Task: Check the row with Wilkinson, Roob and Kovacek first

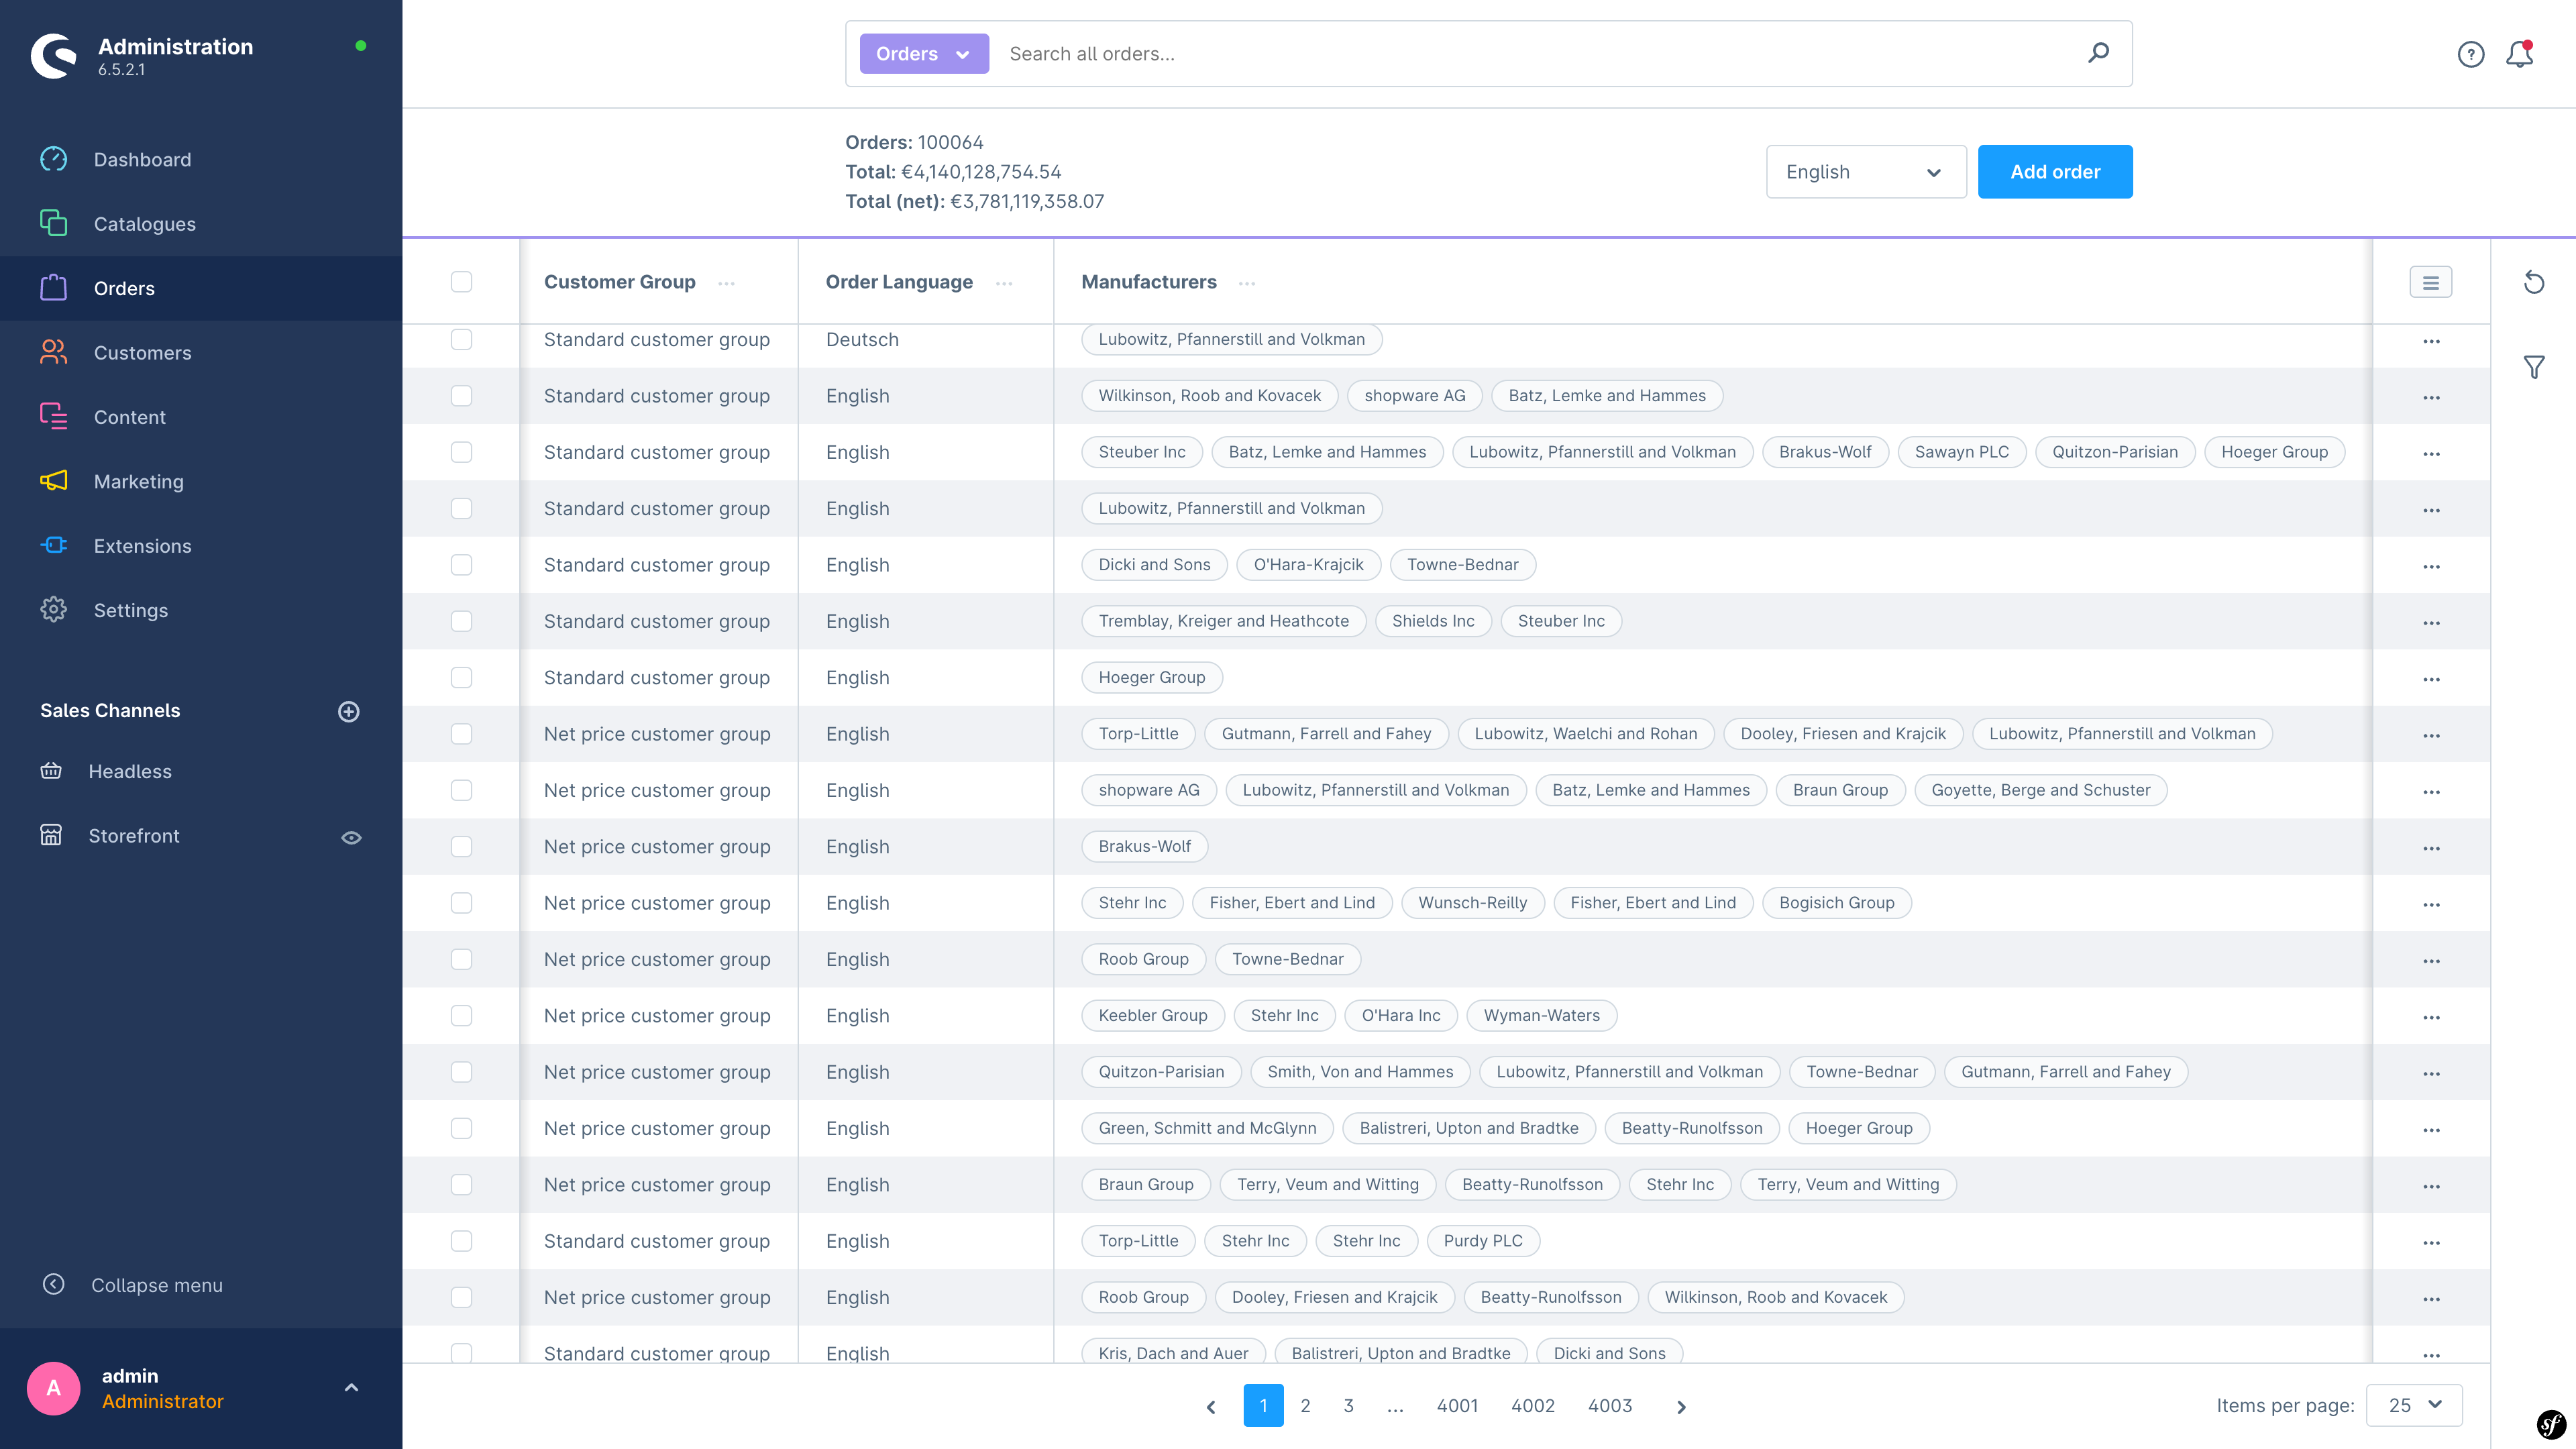Action: pyautogui.click(x=461, y=396)
